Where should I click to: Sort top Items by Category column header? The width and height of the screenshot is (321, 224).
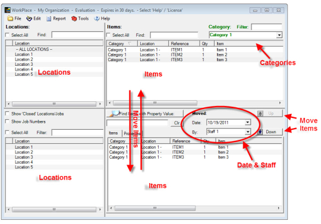coord(122,43)
